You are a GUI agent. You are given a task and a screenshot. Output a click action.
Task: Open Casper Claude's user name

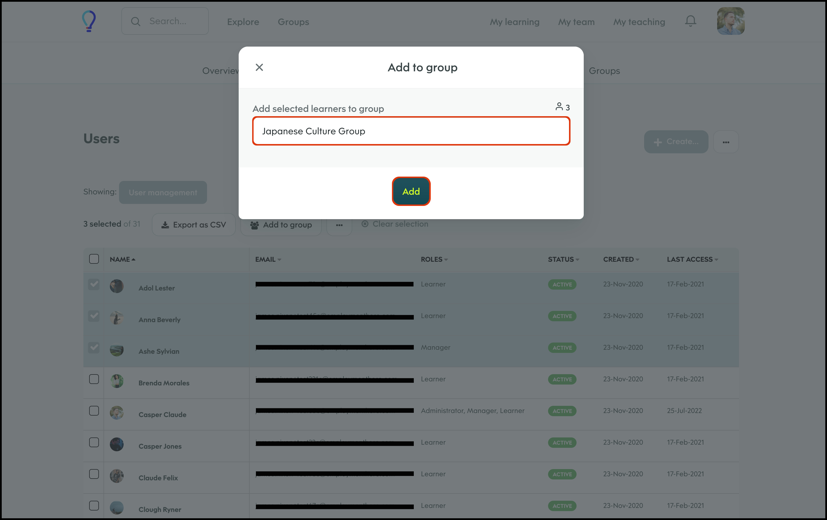coord(162,414)
